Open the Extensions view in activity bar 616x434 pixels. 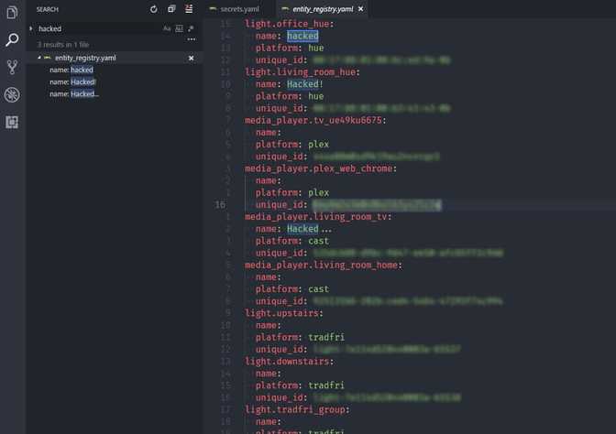(x=12, y=122)
